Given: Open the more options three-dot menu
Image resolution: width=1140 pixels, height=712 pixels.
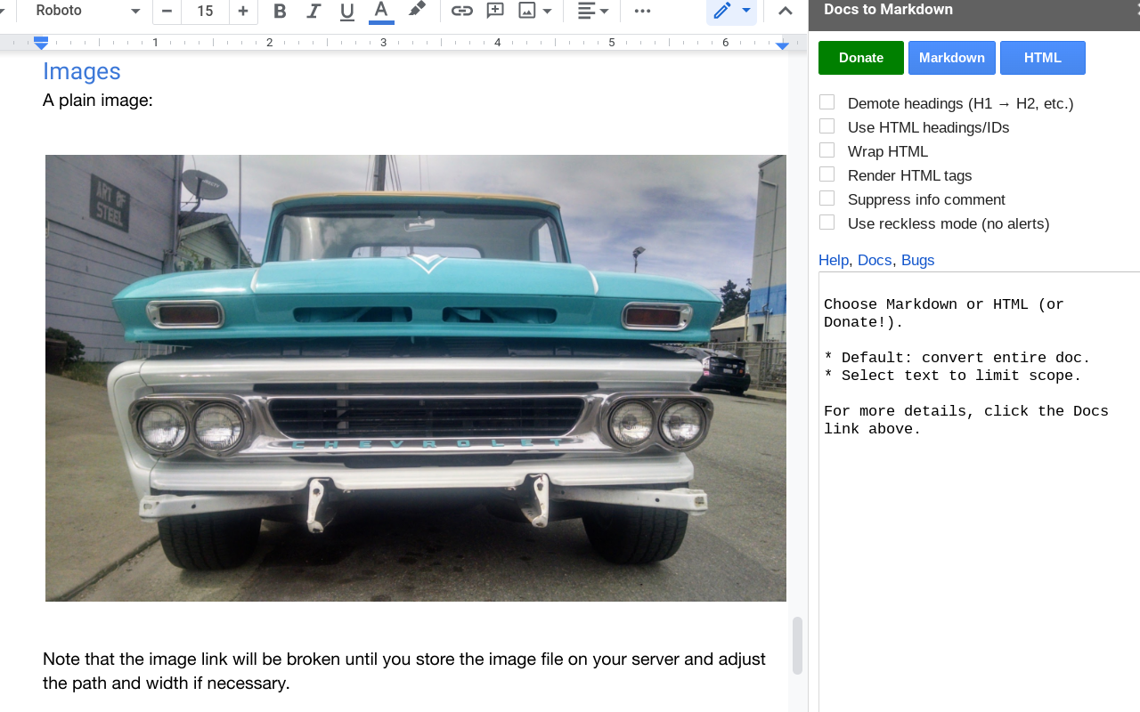Looking at the screenshot, I should click(x=642, y=11).
